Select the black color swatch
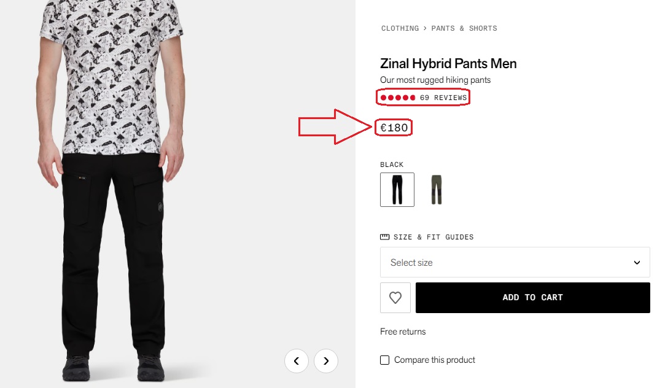The height and width of the screenshot is (388, 657). click(x=397, y=190)
